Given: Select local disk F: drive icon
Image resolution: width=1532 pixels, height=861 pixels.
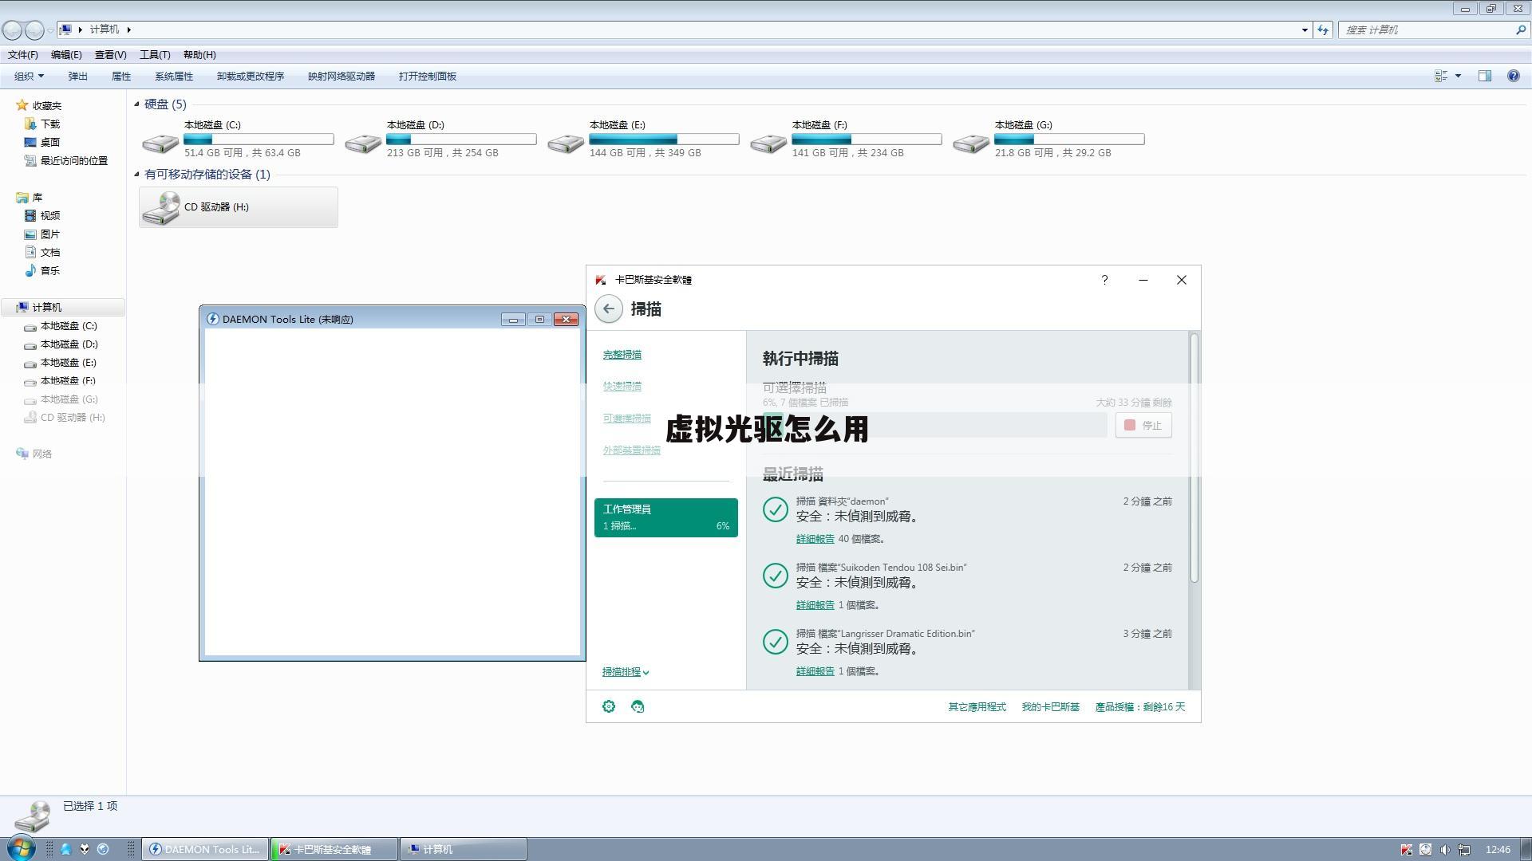Looking at the screenshot, I should coord(768,143).
